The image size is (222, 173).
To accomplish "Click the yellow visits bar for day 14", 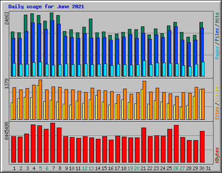I will tap(96, 107).
